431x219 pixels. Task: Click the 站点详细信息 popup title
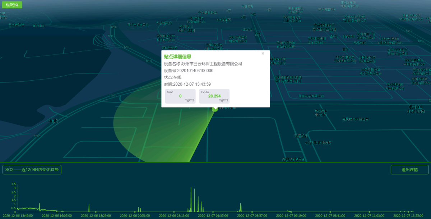tap(177, 57)
